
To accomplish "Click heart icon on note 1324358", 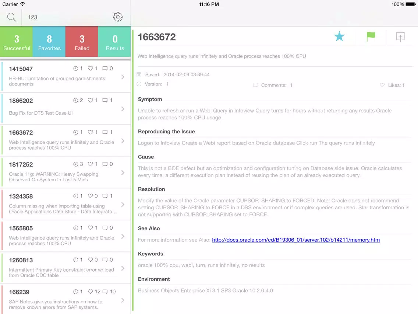I will [x=91, y=196].
